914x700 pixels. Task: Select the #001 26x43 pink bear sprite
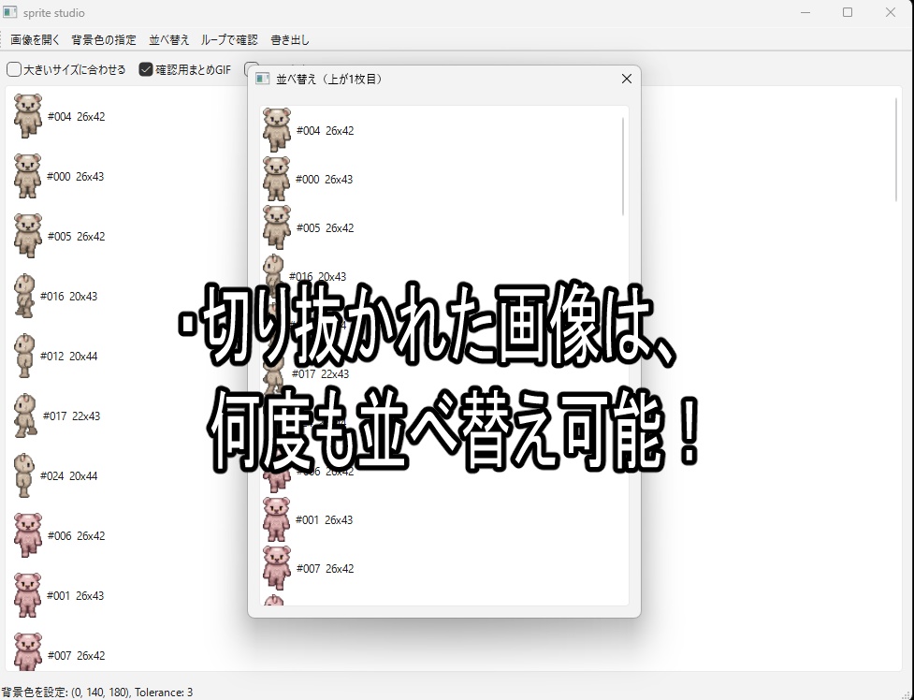[x=26, y=595]
